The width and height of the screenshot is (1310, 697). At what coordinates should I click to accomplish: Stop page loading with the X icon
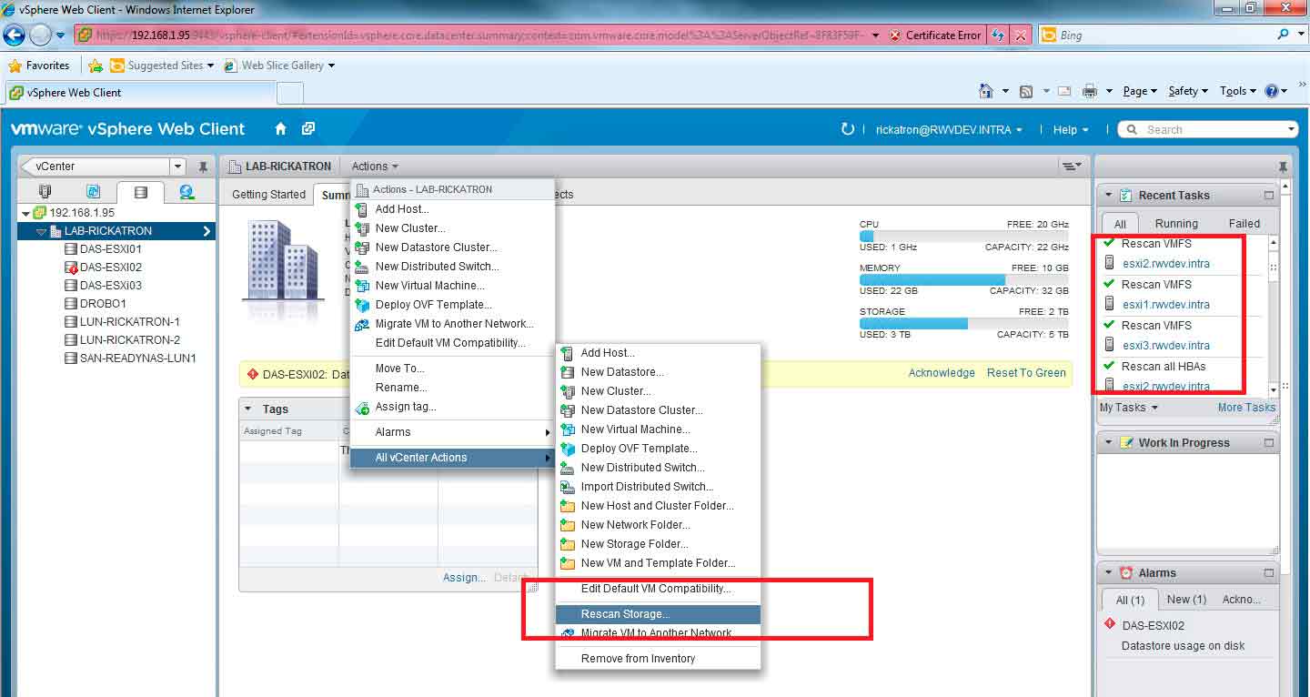pos(1021,35)
